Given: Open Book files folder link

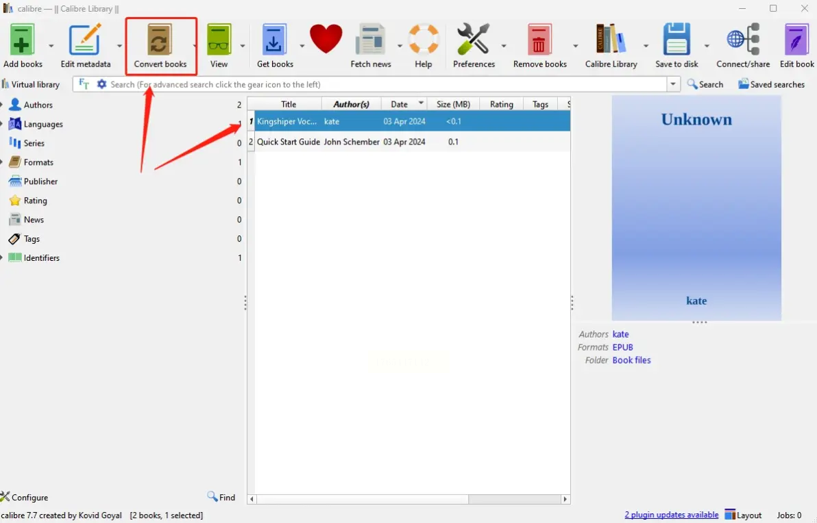Looking at the screenshot, I should click(631, 360).
